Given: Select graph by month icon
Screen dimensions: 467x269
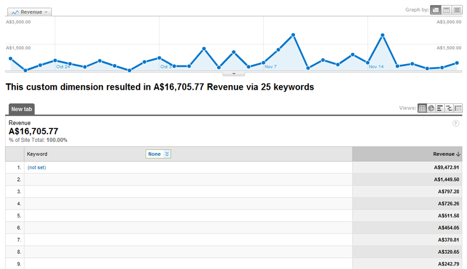Looking at the screenshot, I should coord(456,10).
